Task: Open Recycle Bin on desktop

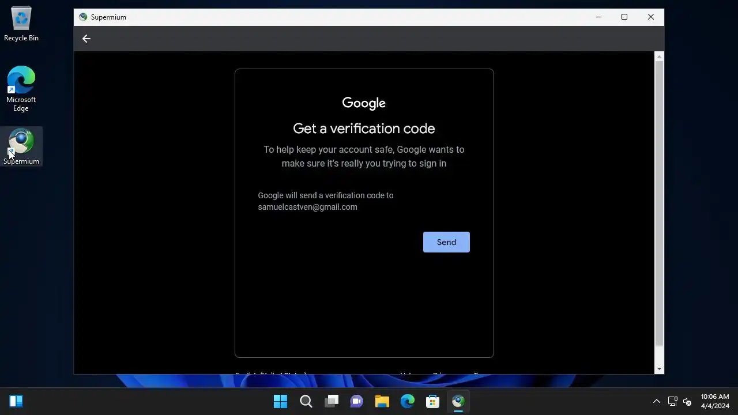Action: point(21,24)
